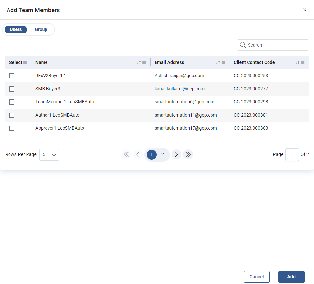Sort by Email Address using arrows icon
This screenshot has width=314, height=284.
point(218,62)
